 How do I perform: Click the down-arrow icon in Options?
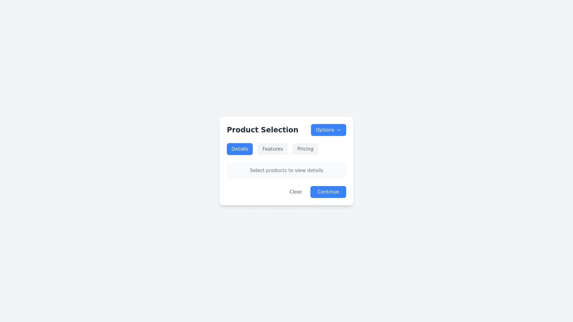(339, 130)
